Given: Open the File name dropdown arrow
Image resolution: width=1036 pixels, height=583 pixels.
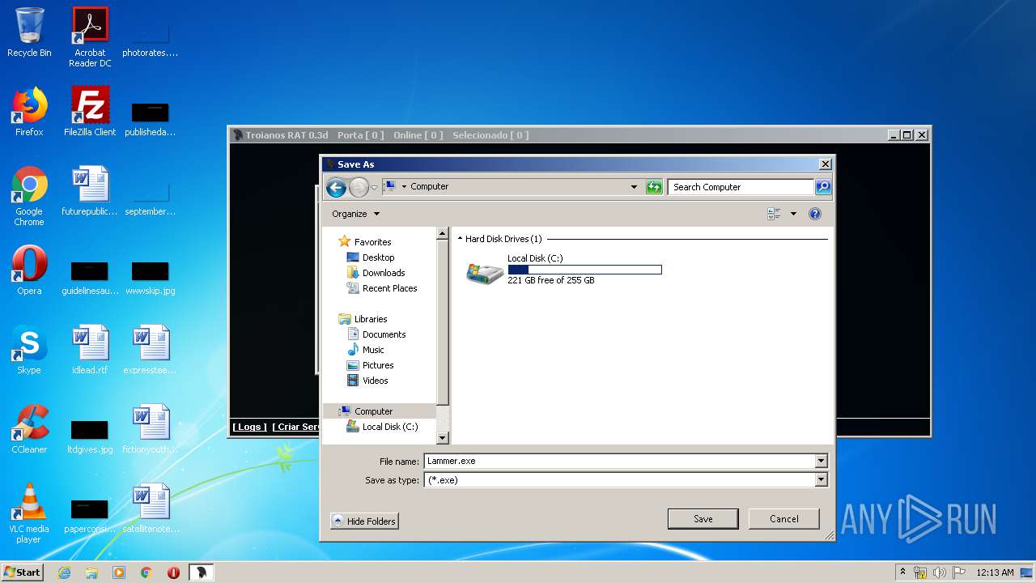Looking at the screenshot, I should [x=821, y=461].
